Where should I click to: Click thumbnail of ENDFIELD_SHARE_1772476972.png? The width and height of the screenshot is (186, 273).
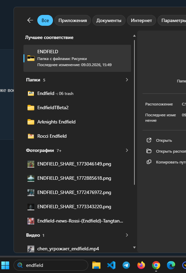31,192
